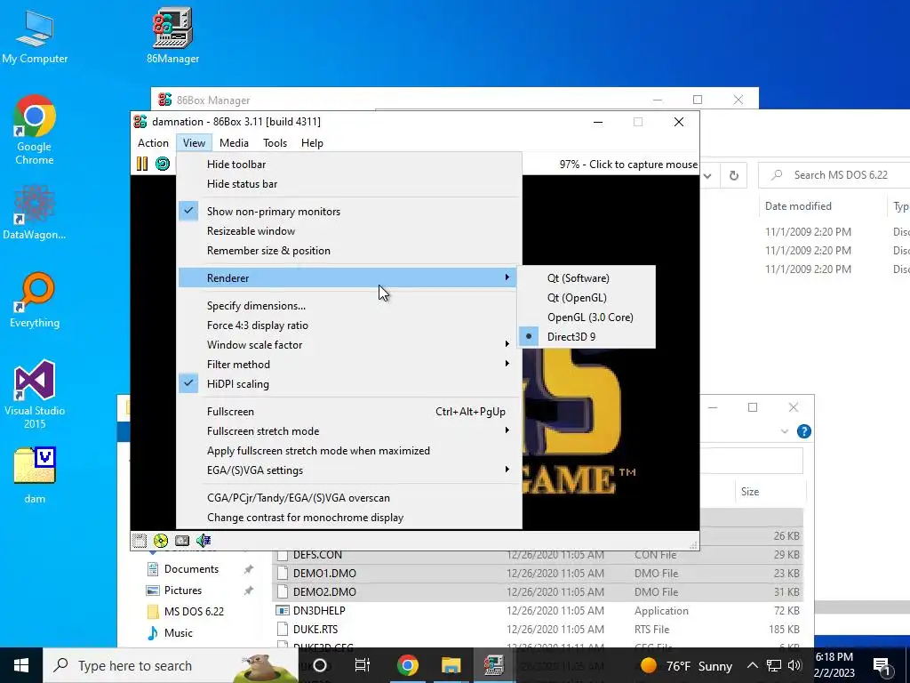
Task: Select the OpenGL (3.0 Core) renderer
Action: (587, 317)
